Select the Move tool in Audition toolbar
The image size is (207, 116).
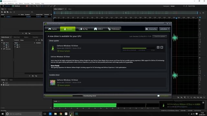pos(34,6)
